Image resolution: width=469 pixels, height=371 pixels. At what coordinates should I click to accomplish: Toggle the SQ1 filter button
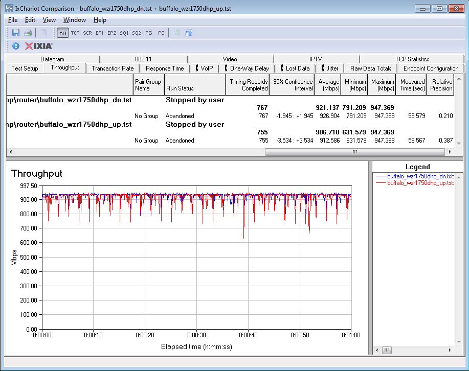[x=124, y=33]
